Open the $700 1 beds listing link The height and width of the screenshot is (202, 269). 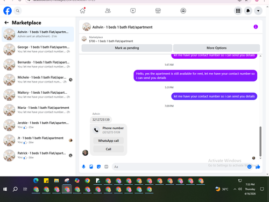point(111,41)
